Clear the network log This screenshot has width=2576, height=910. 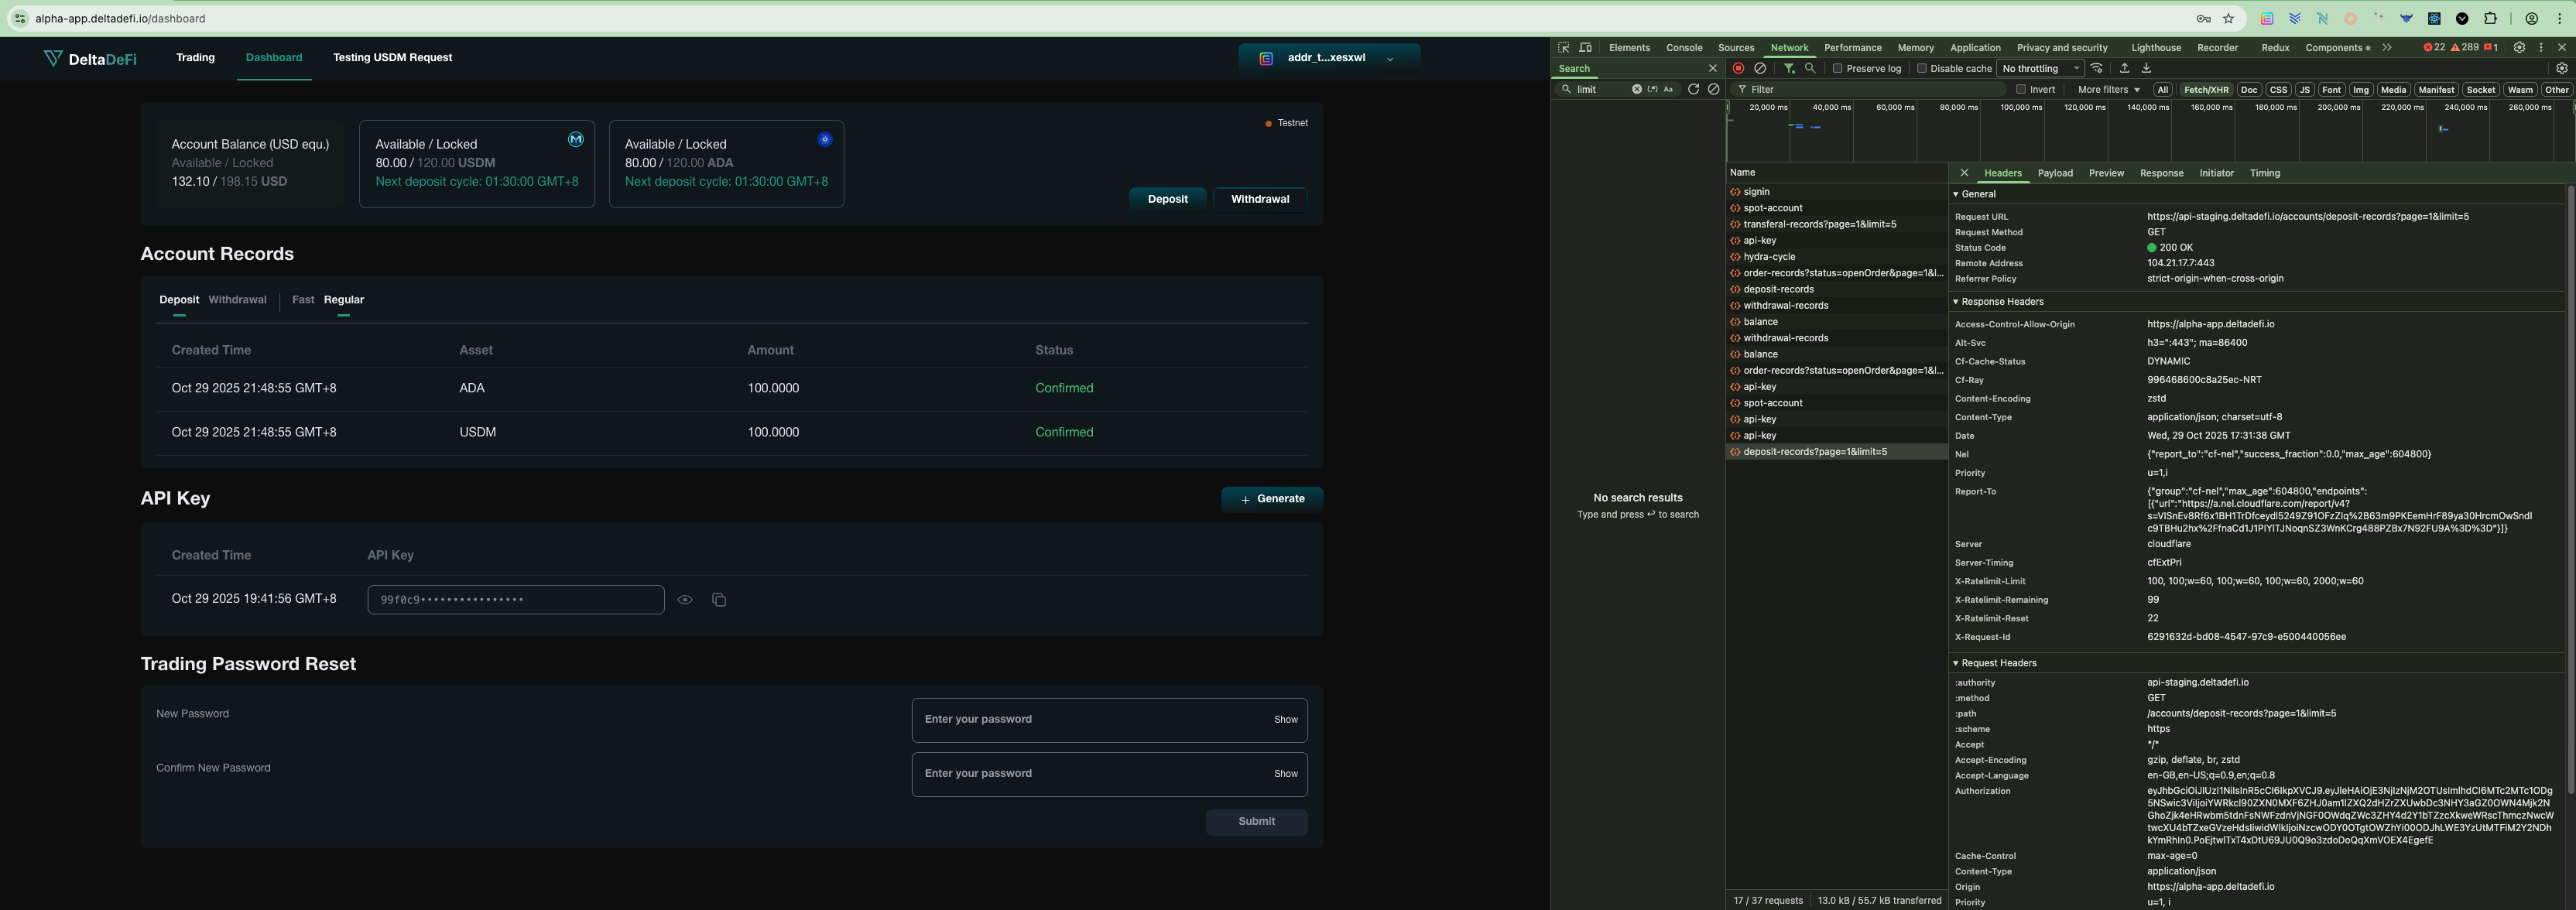click(1760, 69)
